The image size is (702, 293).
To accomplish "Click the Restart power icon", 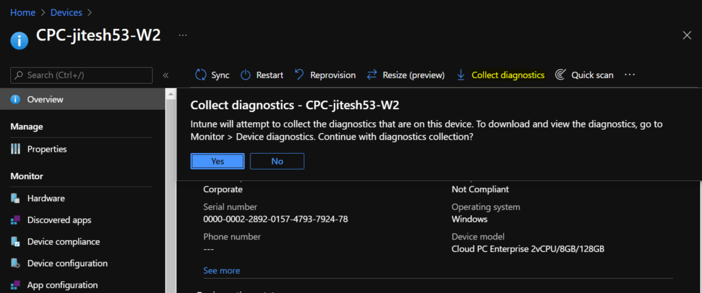I will (245, 75).
